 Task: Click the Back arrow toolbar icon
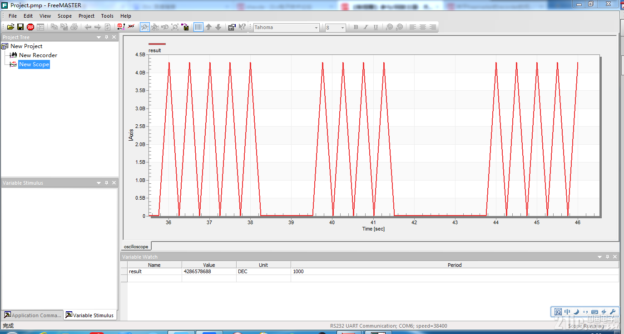pos(88,27)
